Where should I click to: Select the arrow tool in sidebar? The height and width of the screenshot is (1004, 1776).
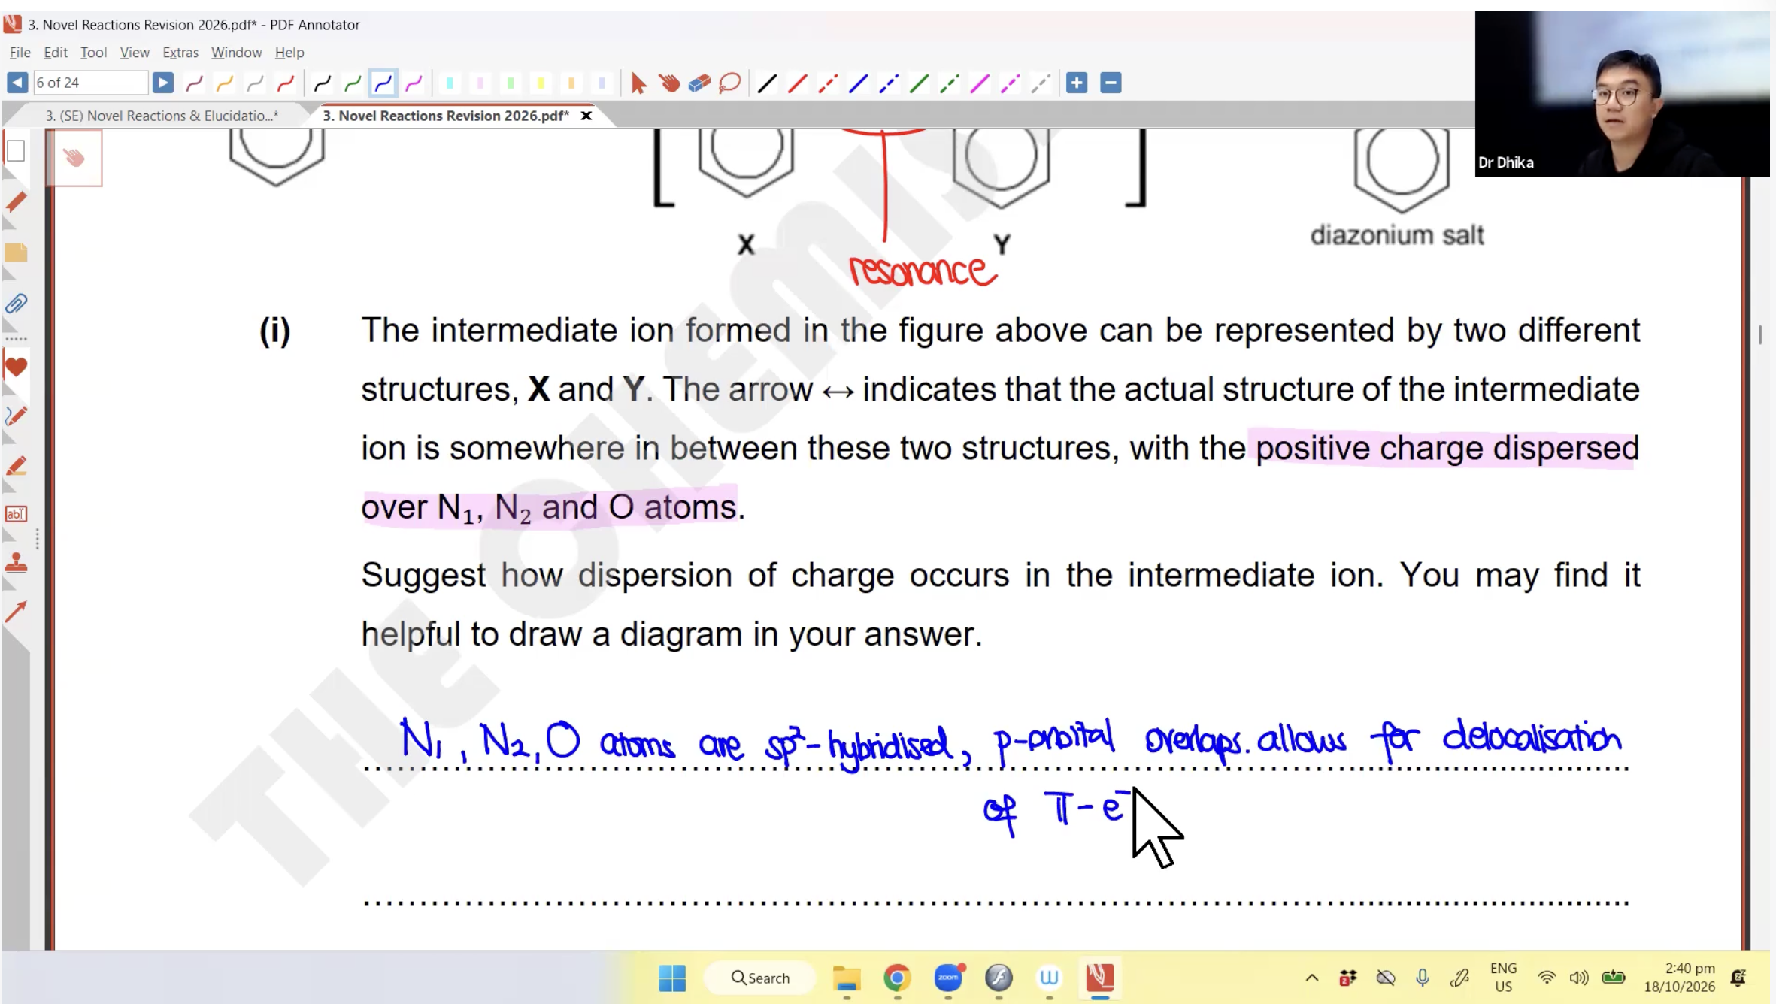pyautogui.click(x=16, y=612)
